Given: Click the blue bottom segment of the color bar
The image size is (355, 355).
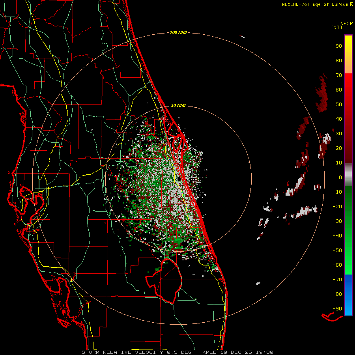Looking at the screenshot, I should tap(348, 295).
